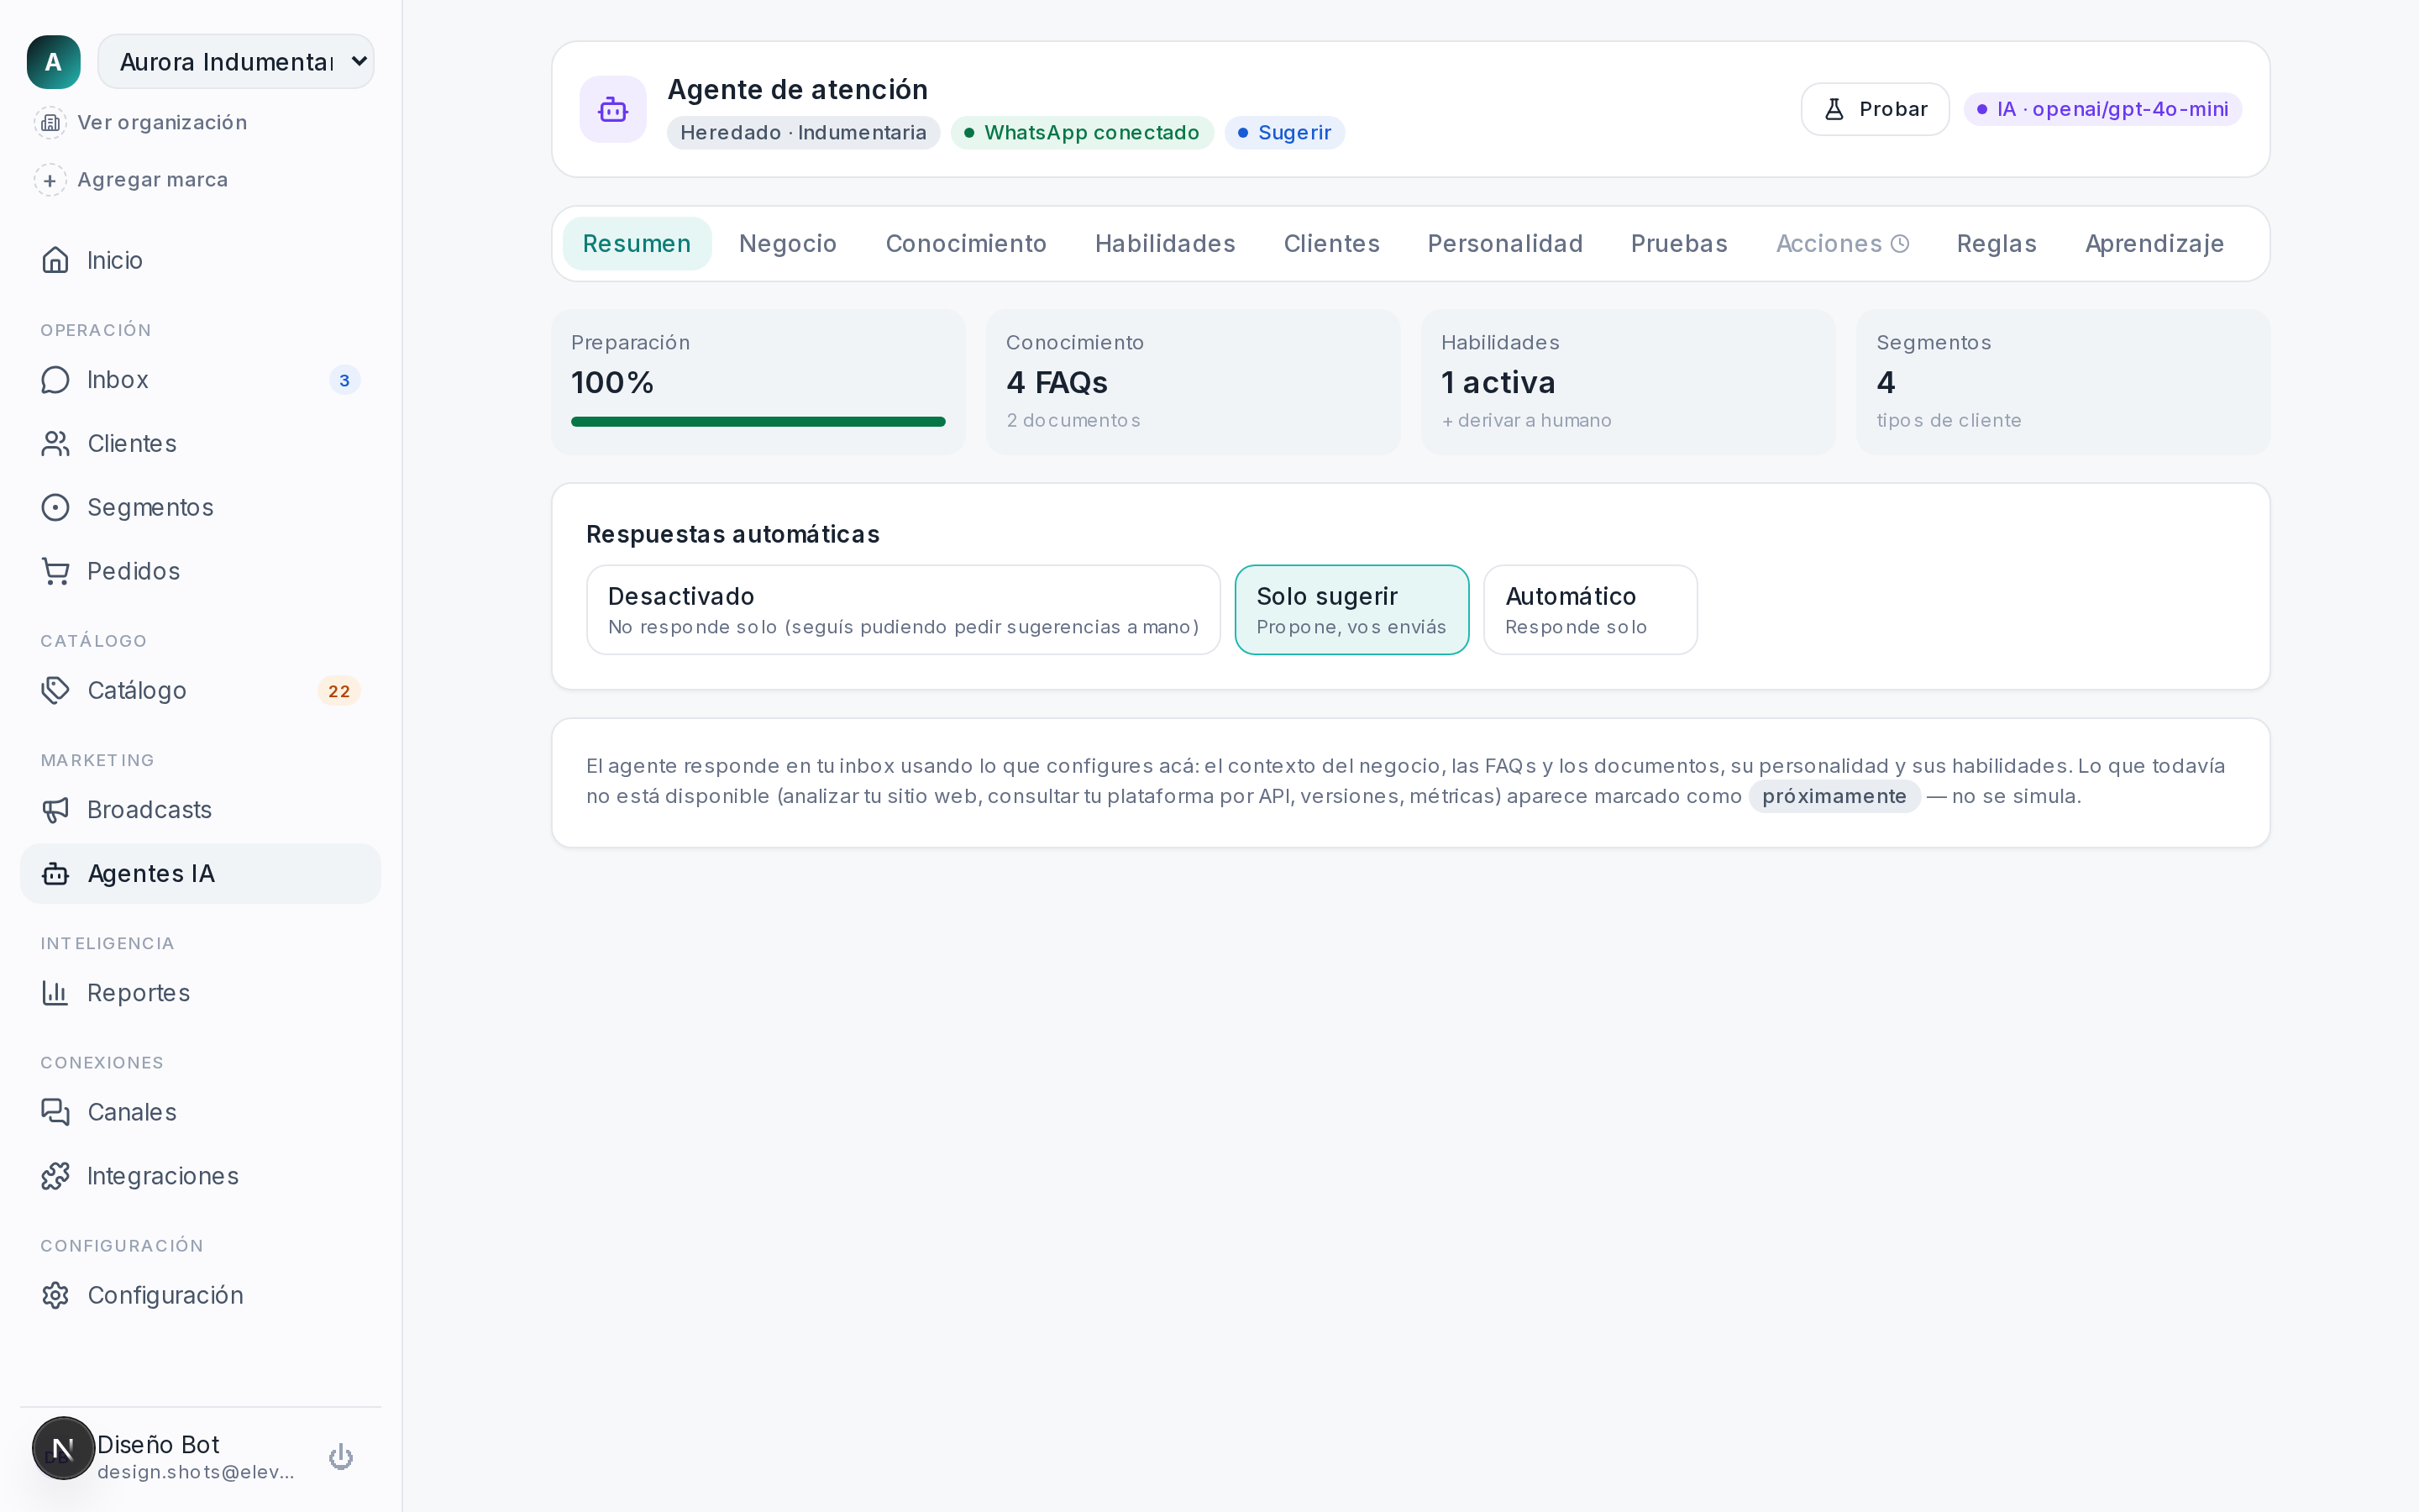The height and width of the screenshot is (1512, 2419).
Task: Click the Segmentos target icon
Action: [x=56, y=508]
